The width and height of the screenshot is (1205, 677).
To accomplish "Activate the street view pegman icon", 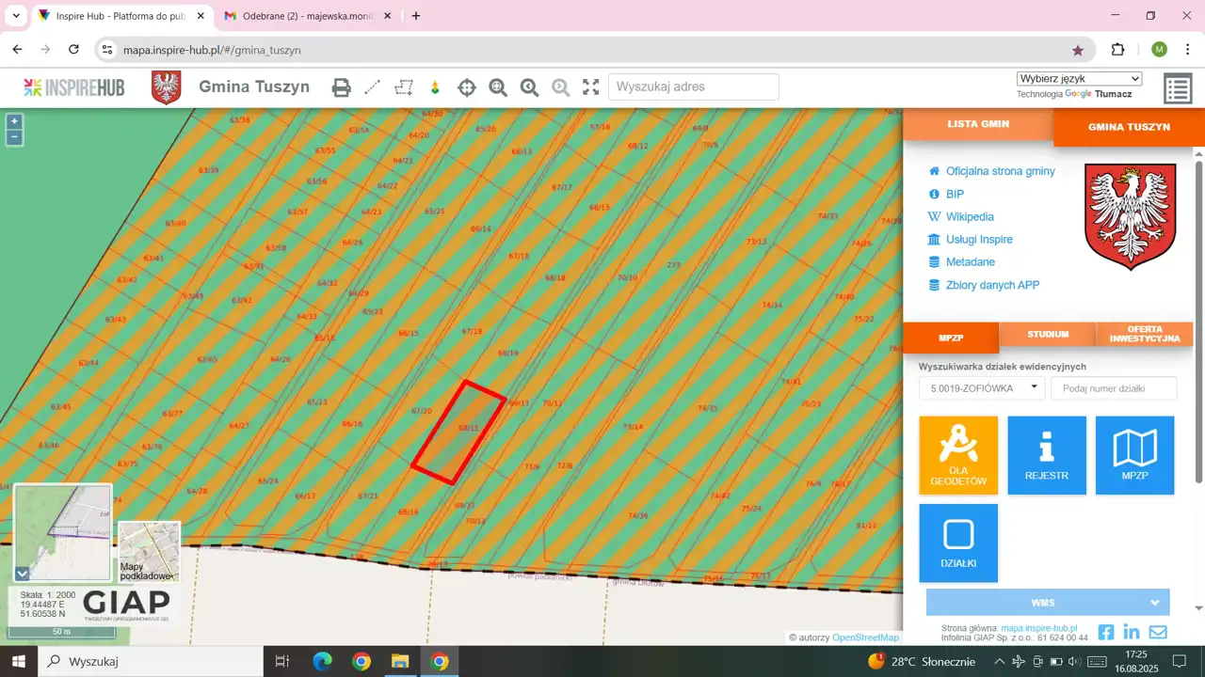I will point(435,87).
